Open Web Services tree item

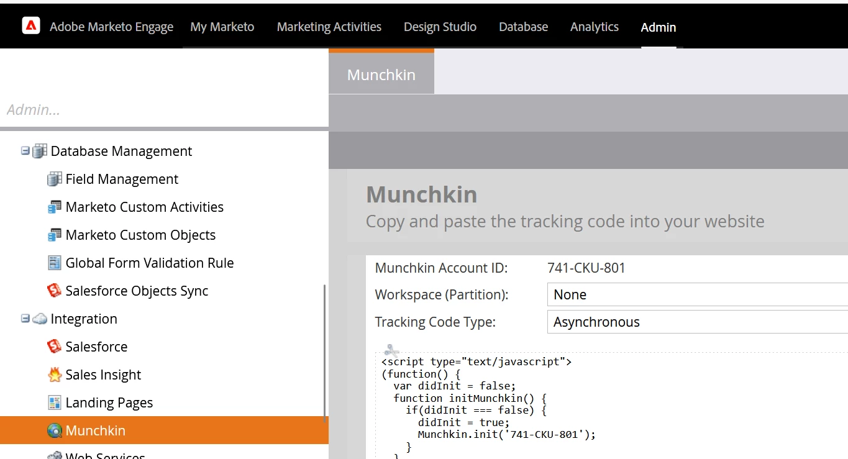pyautogui.click(x=105, y=455)
